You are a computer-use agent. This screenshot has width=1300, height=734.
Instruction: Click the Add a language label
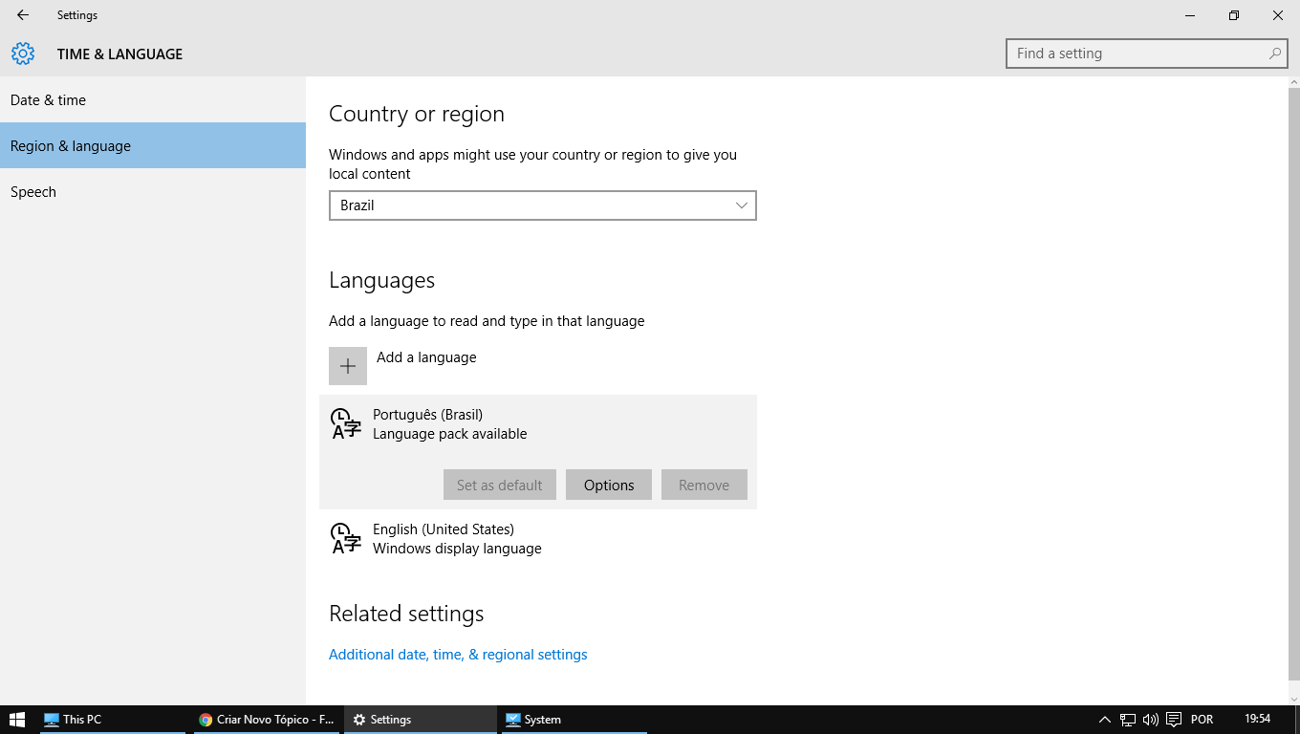[x=426, y=357]
